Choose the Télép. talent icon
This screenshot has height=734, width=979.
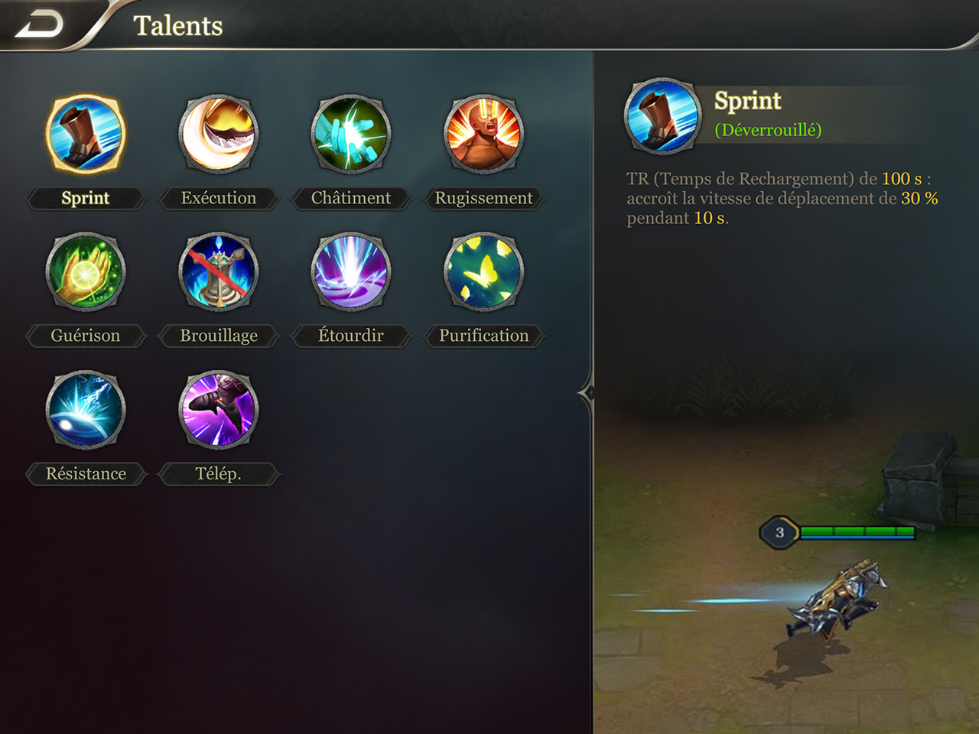click(218, 410)
